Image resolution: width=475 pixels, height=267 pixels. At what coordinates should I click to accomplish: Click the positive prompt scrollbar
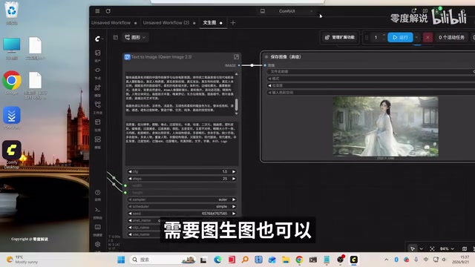click(236, 105)
